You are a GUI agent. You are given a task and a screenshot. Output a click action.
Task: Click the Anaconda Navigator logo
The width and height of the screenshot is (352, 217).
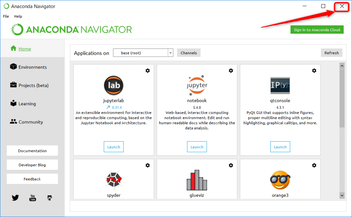tap(71, 30)
